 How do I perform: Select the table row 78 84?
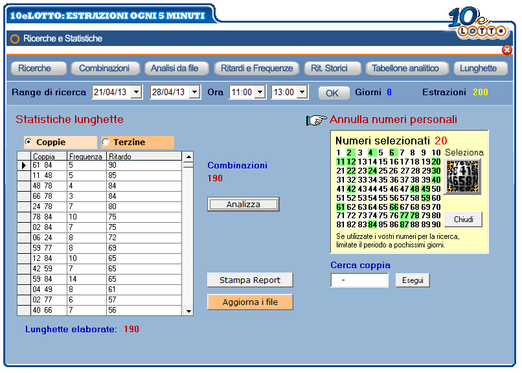click(99, 217)
